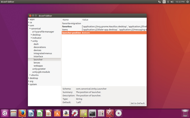190x118 pixels.
Task: Expand the indicator tree node
Action: coord(31,38)
